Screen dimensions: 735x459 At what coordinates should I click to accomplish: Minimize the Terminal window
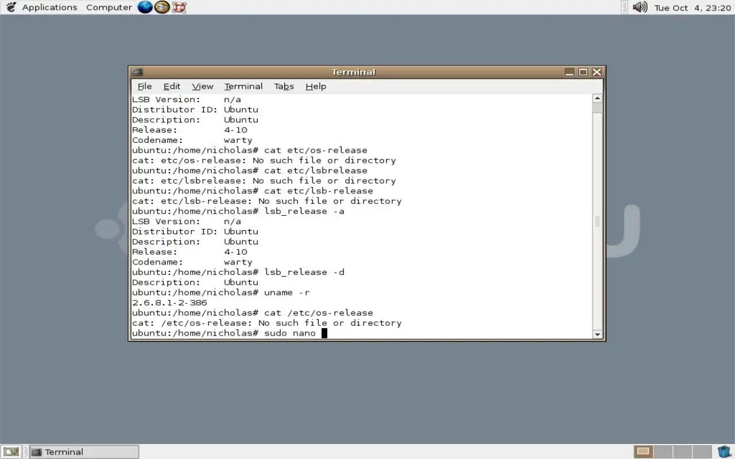click(x=570, y=72)
